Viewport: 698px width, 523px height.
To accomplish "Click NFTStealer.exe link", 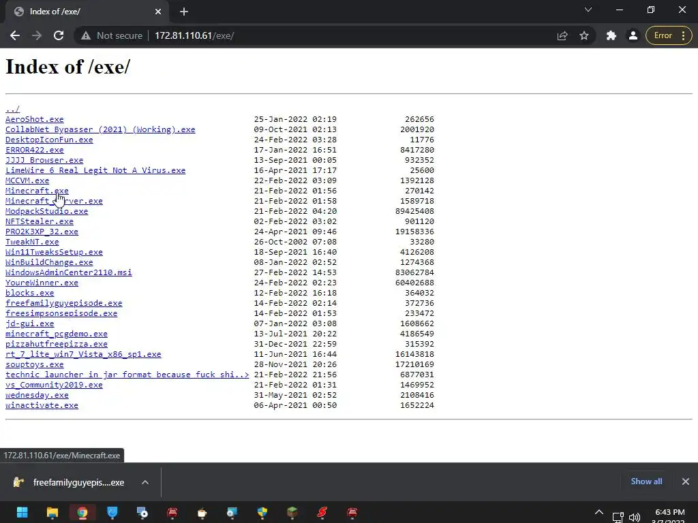I will pos(39,221).
